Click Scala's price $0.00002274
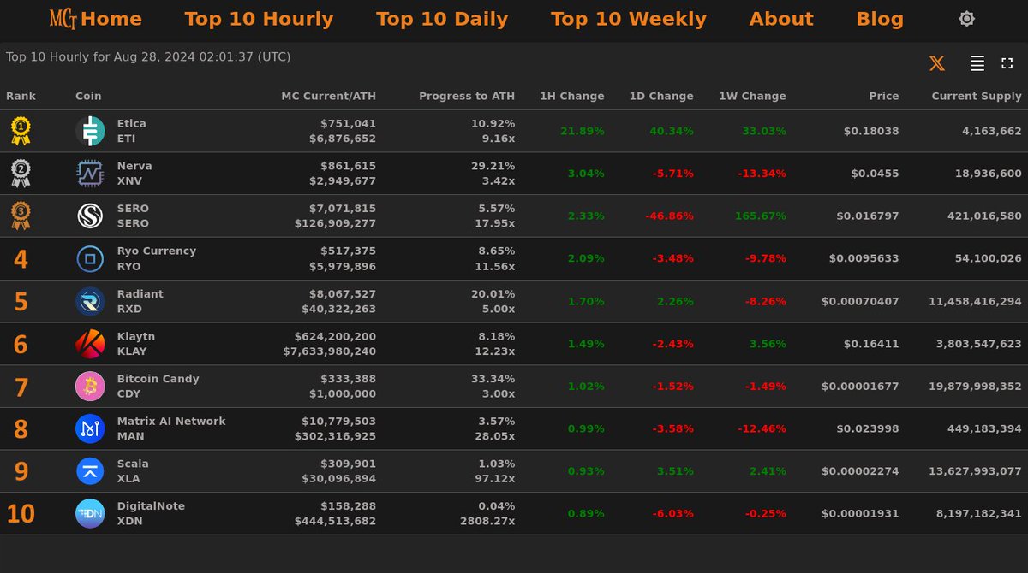This screenshot has width=1028, height=573. 860,471
